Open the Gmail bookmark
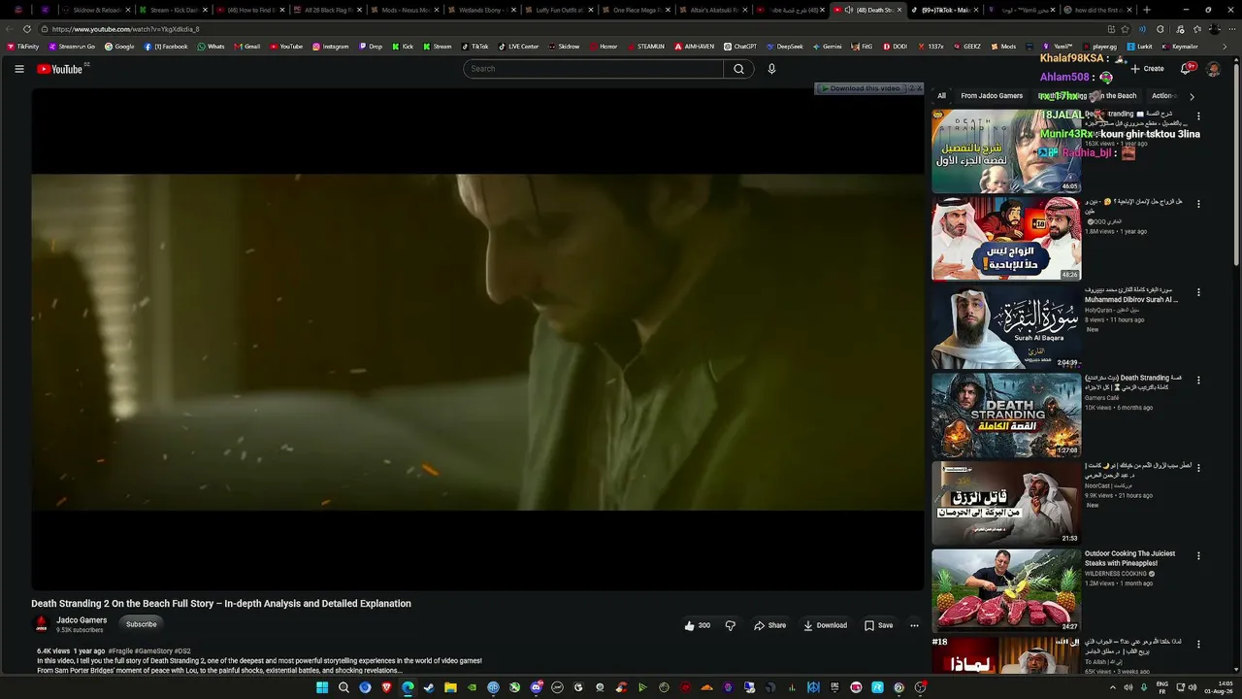The width and height of the screenshot is (1242, 699). (246, 47)
